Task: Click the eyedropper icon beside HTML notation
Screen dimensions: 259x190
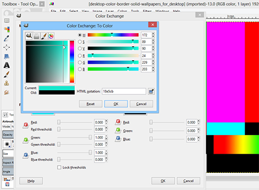Action: [x=151, y=91]
